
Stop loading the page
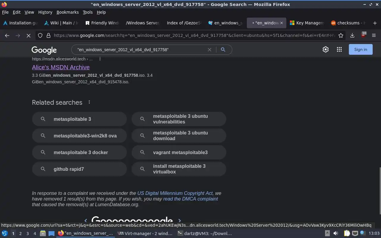coord(29,35)
